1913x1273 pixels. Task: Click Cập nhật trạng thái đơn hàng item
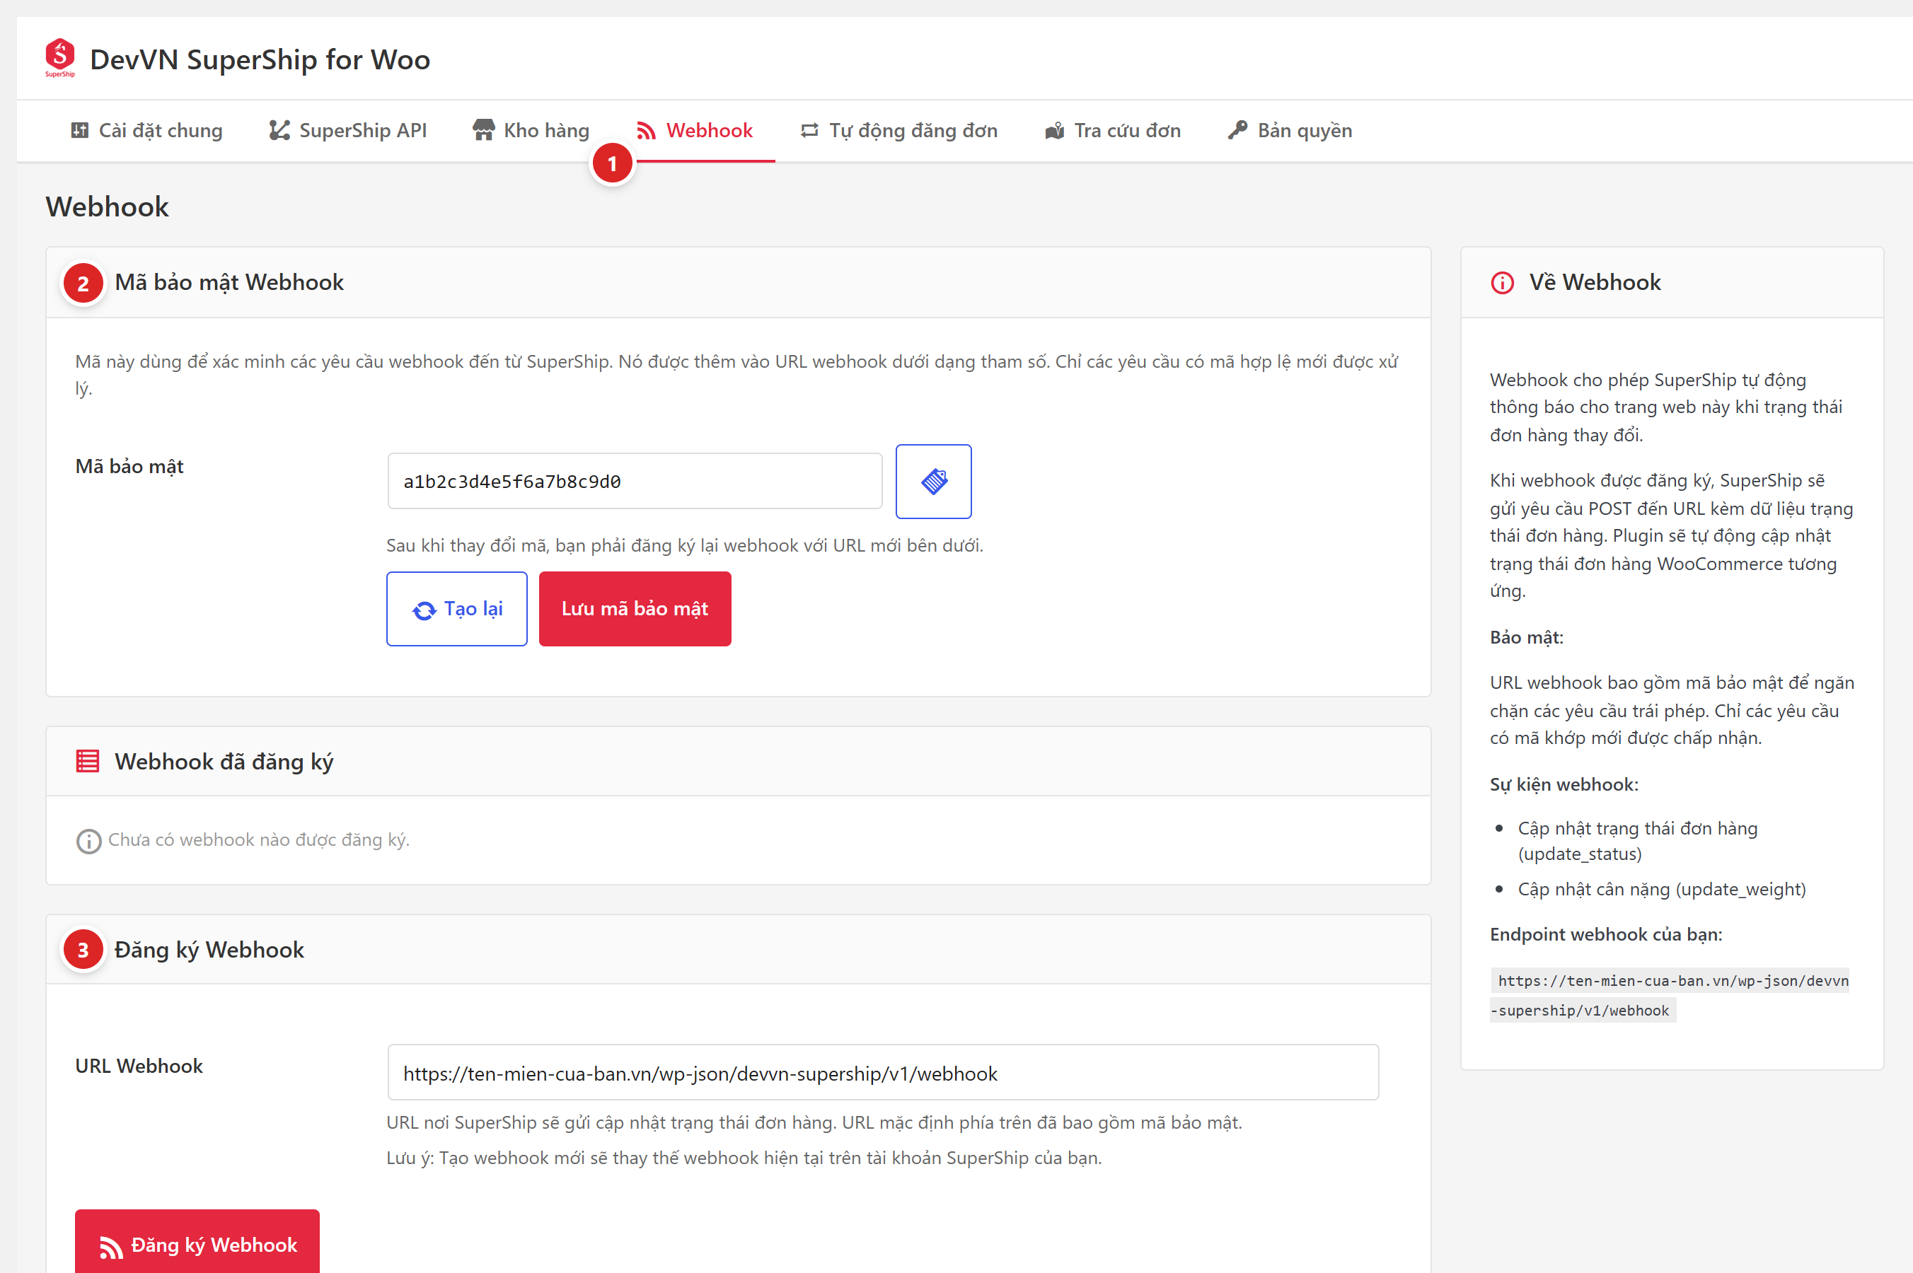pyautogui.click(x=1638, y=841)
